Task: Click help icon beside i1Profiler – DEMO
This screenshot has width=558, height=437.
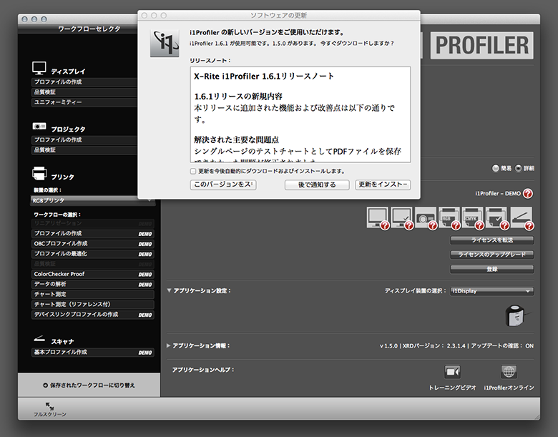Action: [528, 194]
